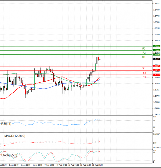
Task: Click the RSI 70 level scale value
Action: [154, 121]
